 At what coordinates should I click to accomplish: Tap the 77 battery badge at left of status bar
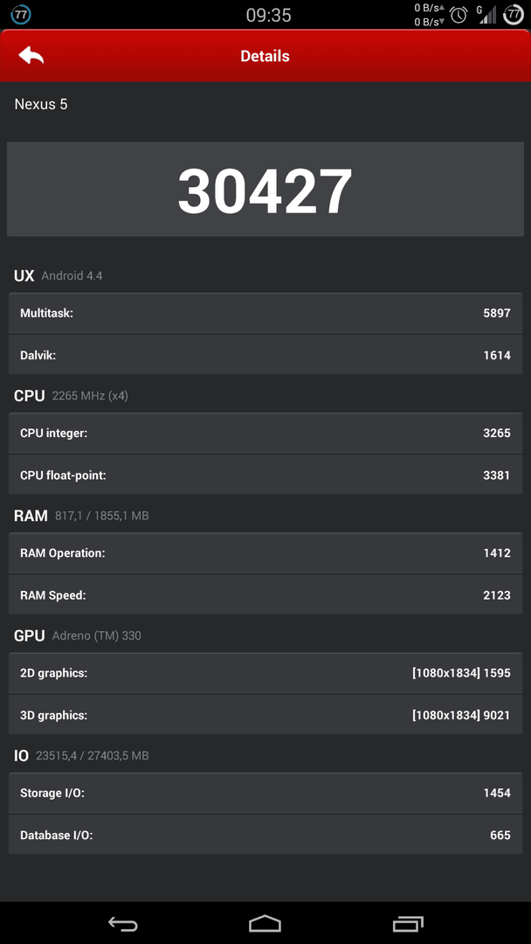[x=21, y=15]
